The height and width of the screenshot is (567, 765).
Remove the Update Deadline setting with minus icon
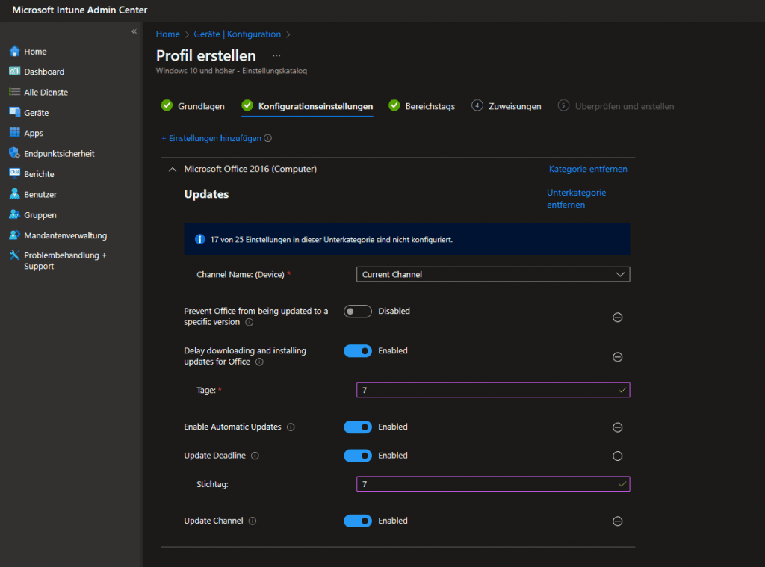[617, 456]
